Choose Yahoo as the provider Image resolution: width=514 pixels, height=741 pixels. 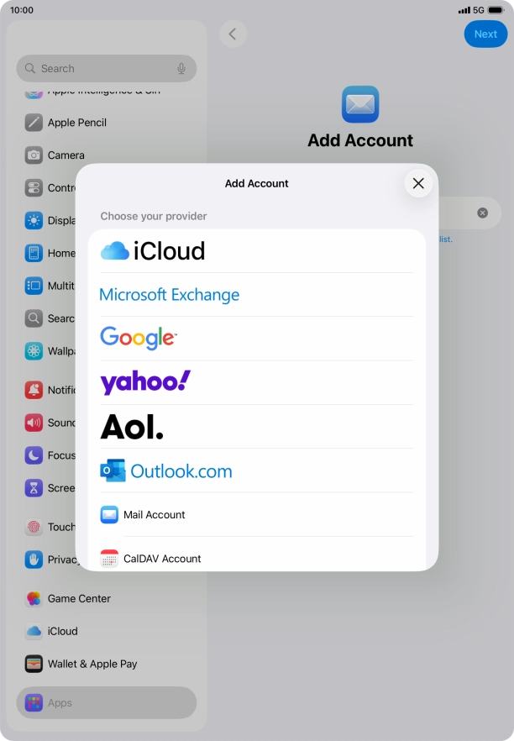tap(146, 382)
